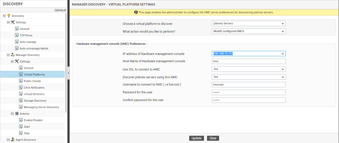Select Storage Discovery tree item
Viewport: 339px width, 143px height.
click(35, 101)
